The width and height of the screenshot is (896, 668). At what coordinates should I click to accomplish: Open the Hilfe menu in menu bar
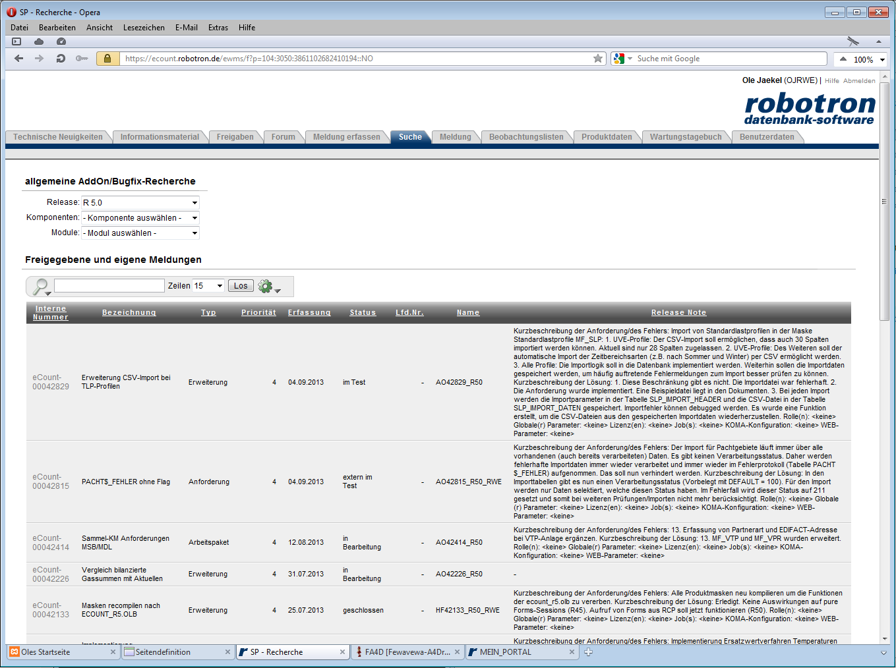click(247, 28)
